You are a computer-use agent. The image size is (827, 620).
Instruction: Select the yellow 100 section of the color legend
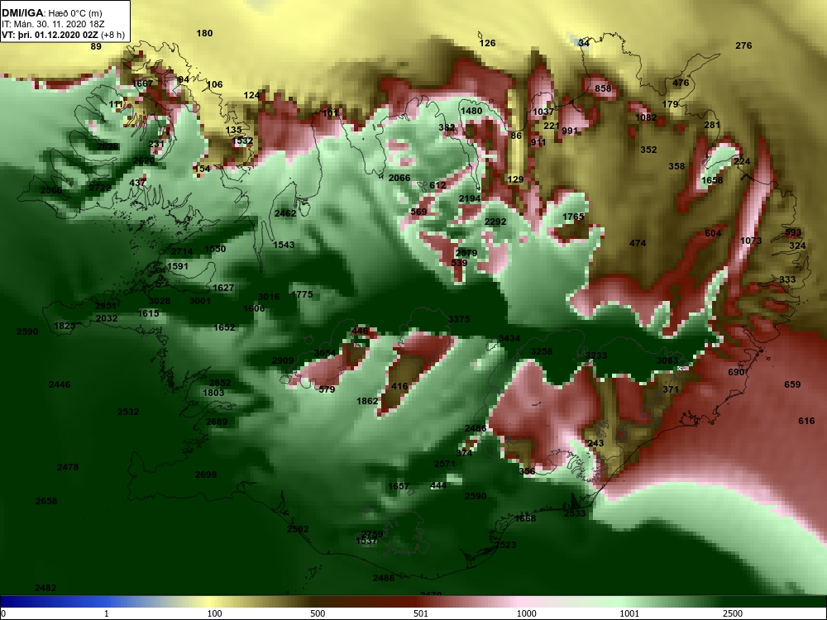pos(214,602)
